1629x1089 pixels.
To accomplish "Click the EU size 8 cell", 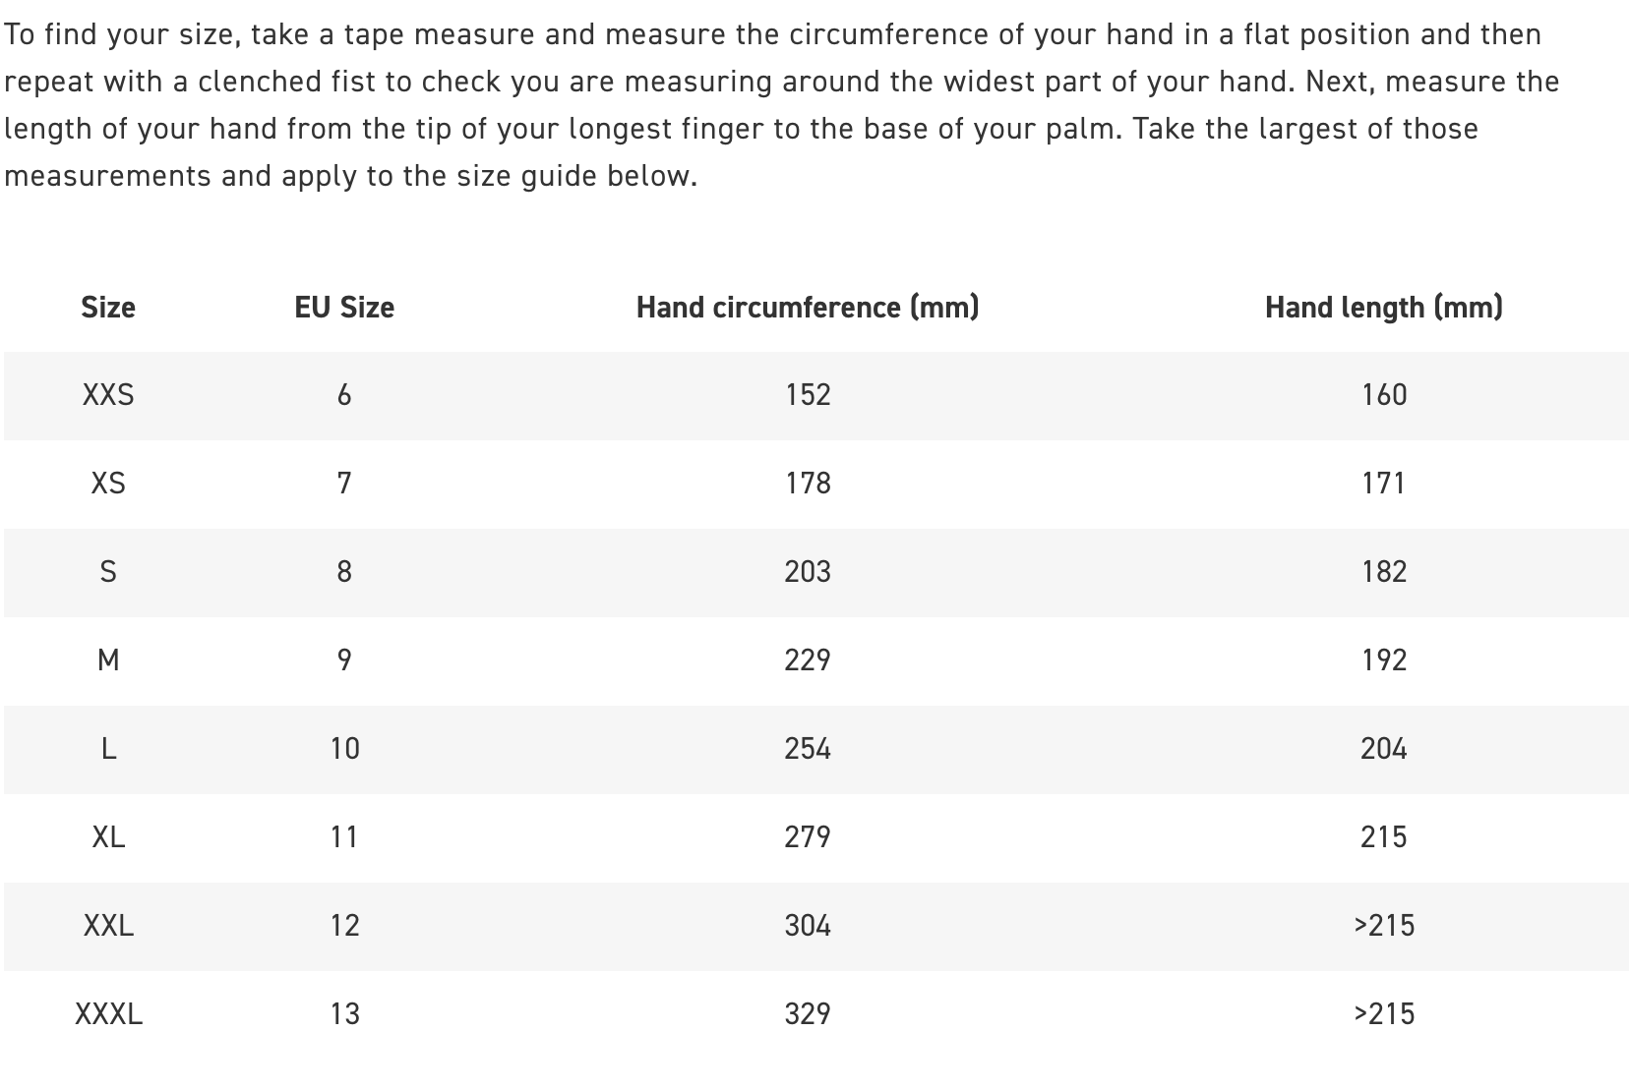I will coord(344,572).
